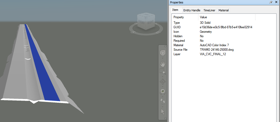Screen dimensions: 280x122
Task: Select the Pan hand tool
Action: coord(163,64)
